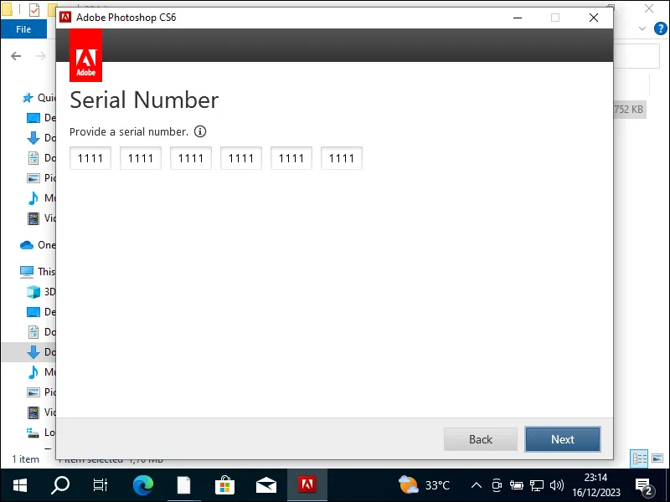Click the Back button in the installer
The image size is (670, 502).
tap(480, 438)
